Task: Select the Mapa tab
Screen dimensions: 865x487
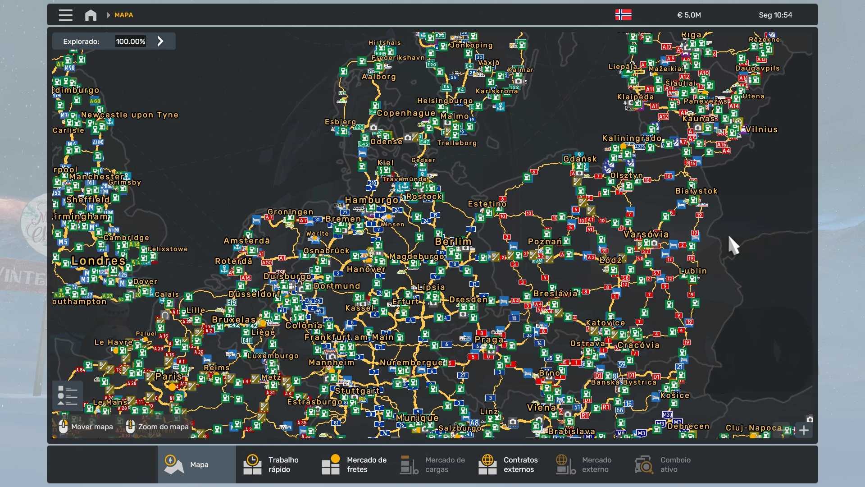Action: click(196, 464)
